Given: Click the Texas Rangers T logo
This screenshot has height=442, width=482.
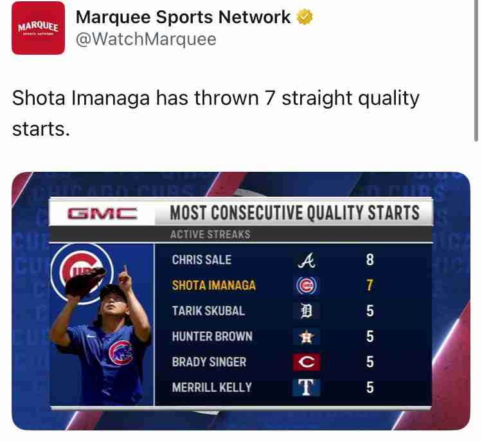Looking at the screenshot, I should tap(307, 387).
